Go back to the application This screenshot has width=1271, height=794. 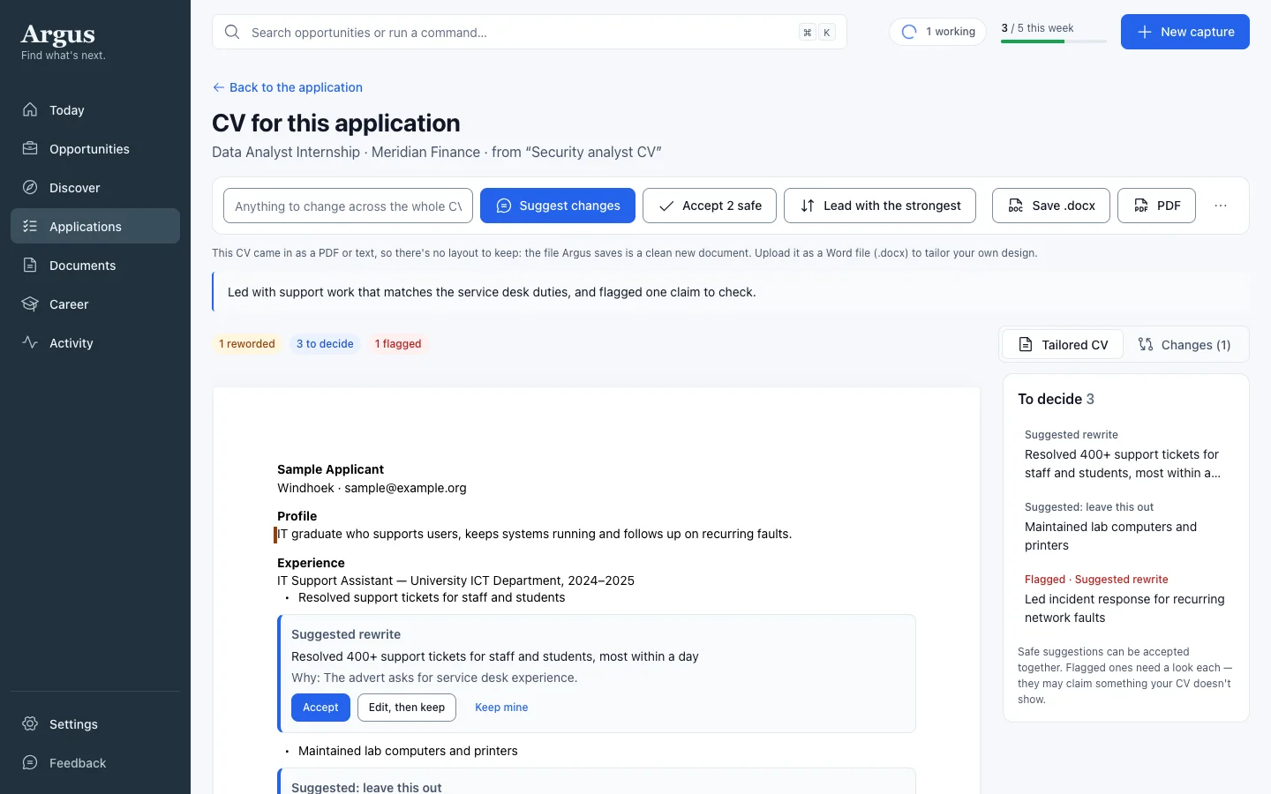click(x=288, y=87)
